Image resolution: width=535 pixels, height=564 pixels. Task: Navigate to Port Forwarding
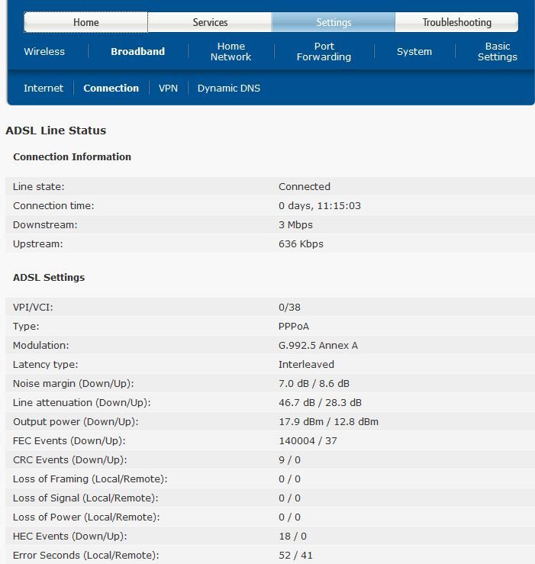coord(324,52)
